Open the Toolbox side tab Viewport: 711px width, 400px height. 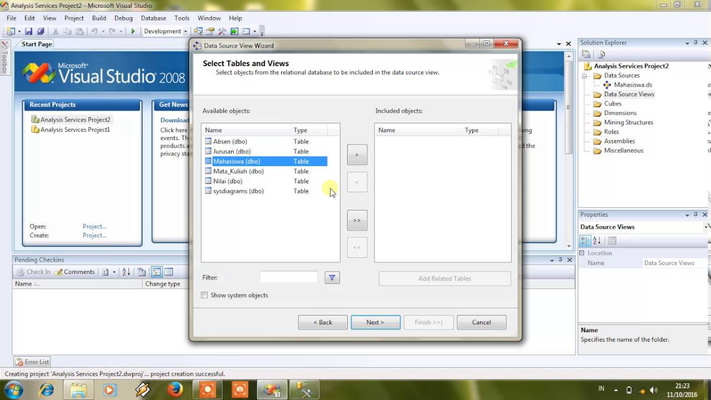4,58
